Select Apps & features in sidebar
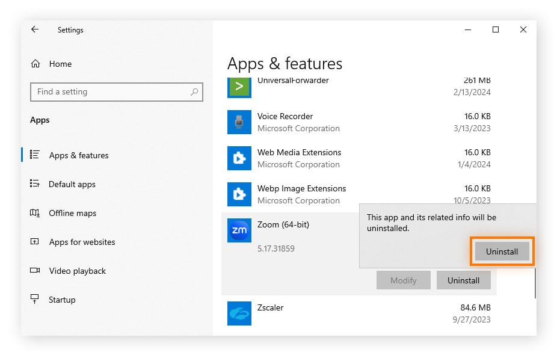This screenshot has width=557, height=358. pyautogui.click(x=79, y=155)
